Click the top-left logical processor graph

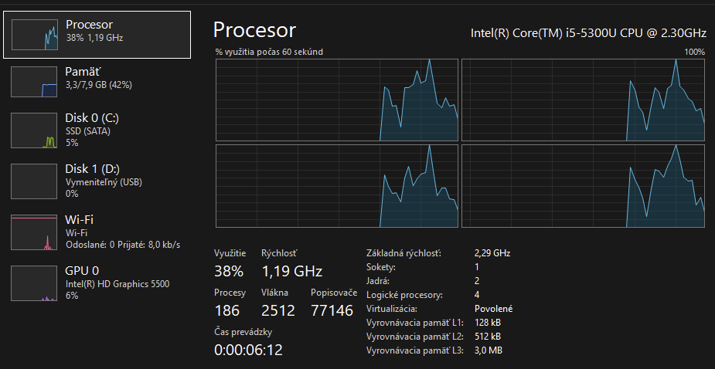336,100
